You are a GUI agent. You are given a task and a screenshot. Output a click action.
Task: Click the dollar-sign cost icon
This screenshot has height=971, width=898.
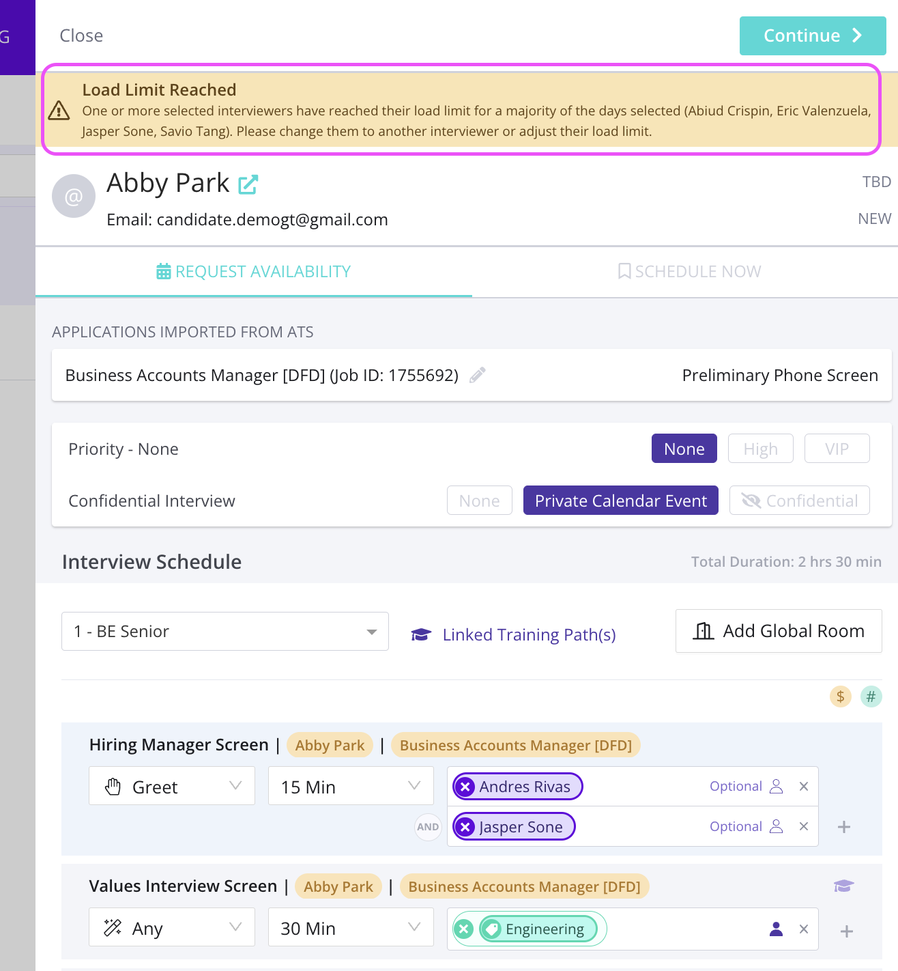(x=840, y=696)
